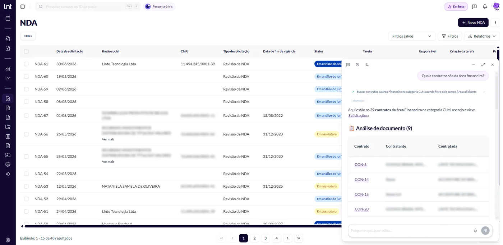The height and width of the screenshot is (245, 503).
Task: Click the 'Pergunte qualquer coisa' chat input
Action: point(410,231)
